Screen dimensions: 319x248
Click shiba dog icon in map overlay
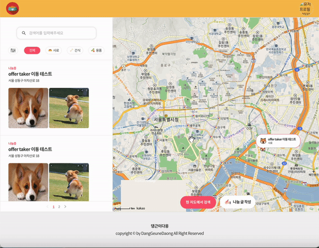pyautogui.click(x=263, y=141)
